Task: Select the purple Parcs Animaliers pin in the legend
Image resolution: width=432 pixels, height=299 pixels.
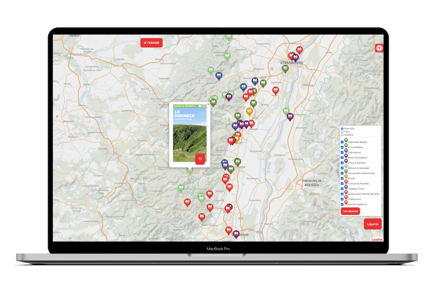Action: coord(346,156)
